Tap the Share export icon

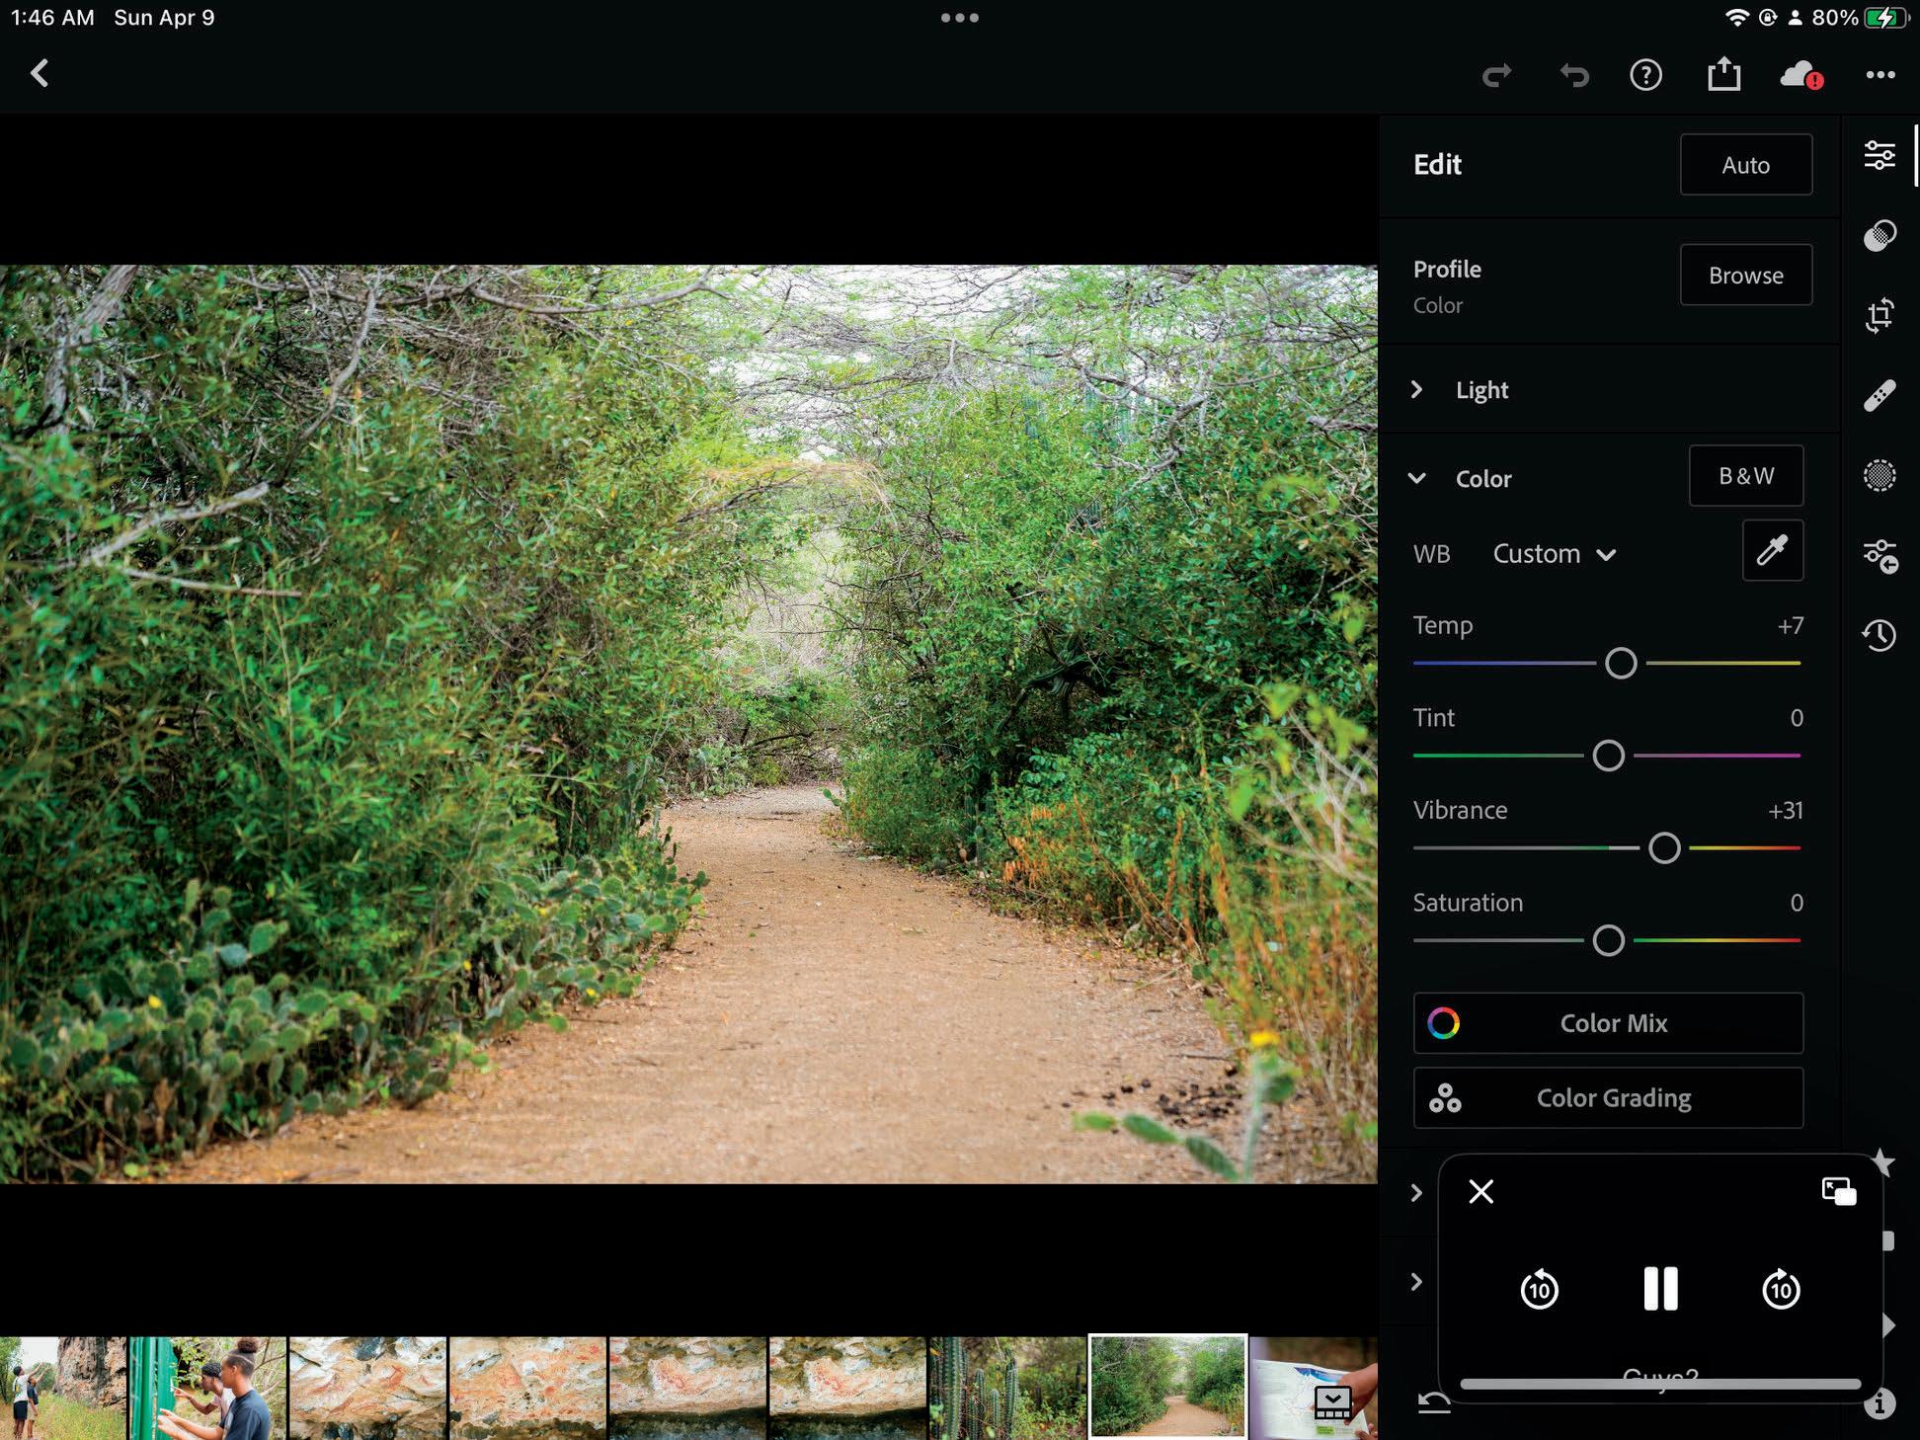click(1723, 75)
